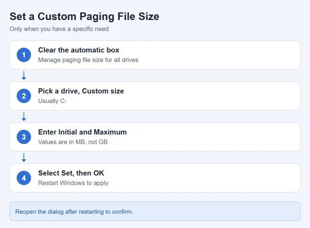Click the 'Only when you have a specific need' subtitle

point(59,29)
